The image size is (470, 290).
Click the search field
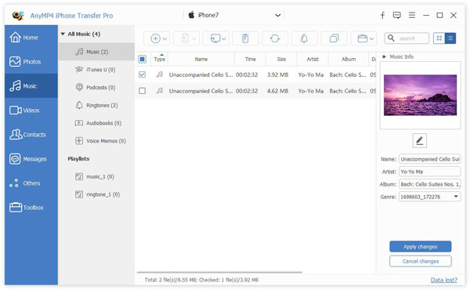click(x=407, y=38)
